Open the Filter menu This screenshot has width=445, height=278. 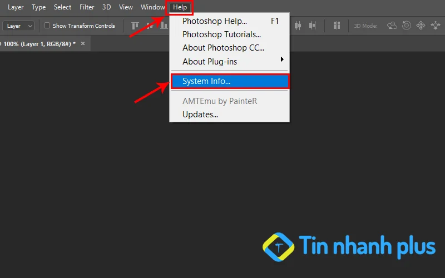[x=87, y=7]
